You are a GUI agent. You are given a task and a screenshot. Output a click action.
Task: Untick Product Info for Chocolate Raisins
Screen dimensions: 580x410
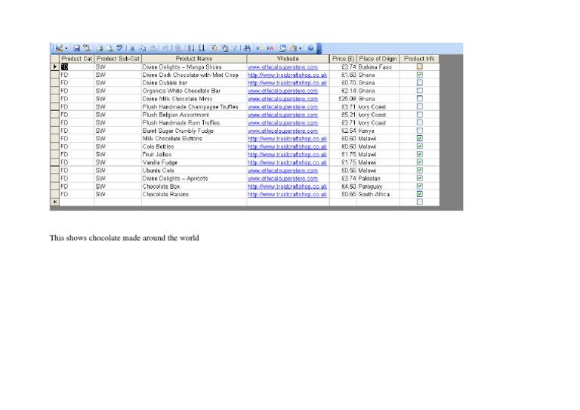point(419,194)
